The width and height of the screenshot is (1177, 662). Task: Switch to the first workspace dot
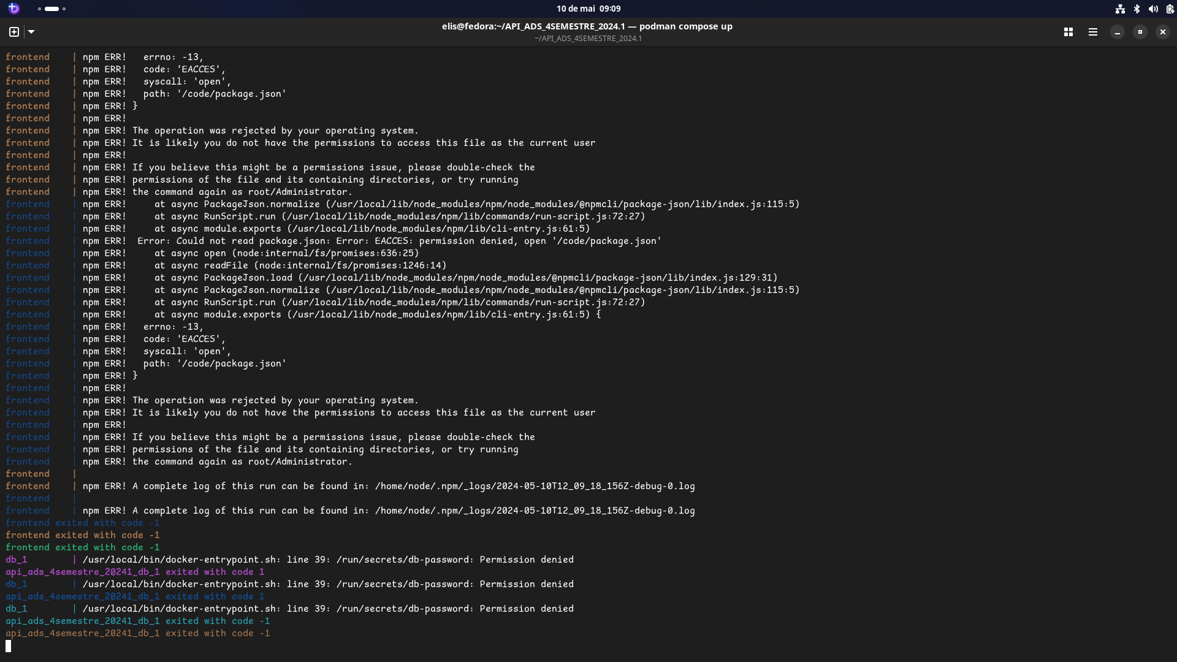(x=39, y=9)
